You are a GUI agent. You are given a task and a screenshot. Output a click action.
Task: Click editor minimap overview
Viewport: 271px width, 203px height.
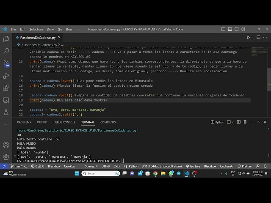point(259,52)
